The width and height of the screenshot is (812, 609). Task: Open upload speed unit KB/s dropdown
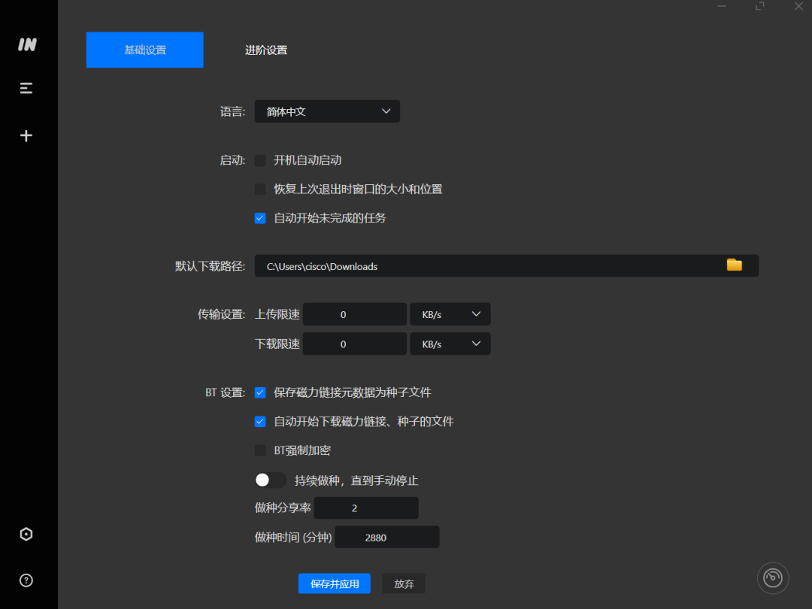point(450,314)
